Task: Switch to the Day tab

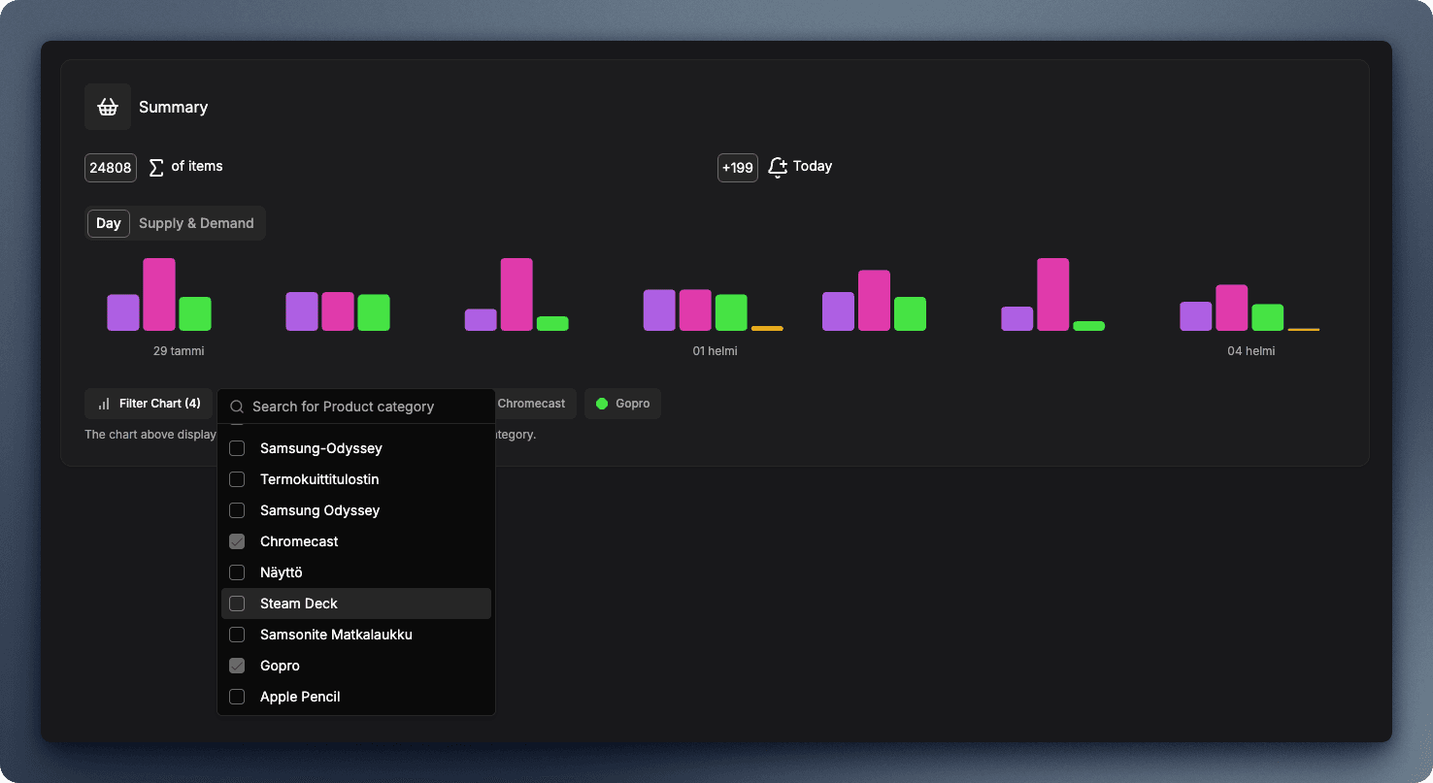Action: pyautogui.click(x=109, y=223)
